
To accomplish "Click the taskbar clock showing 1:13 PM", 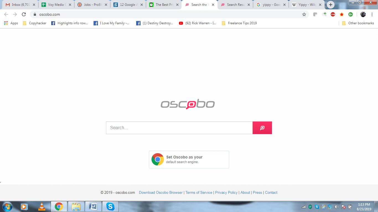I will click(364, 207).
